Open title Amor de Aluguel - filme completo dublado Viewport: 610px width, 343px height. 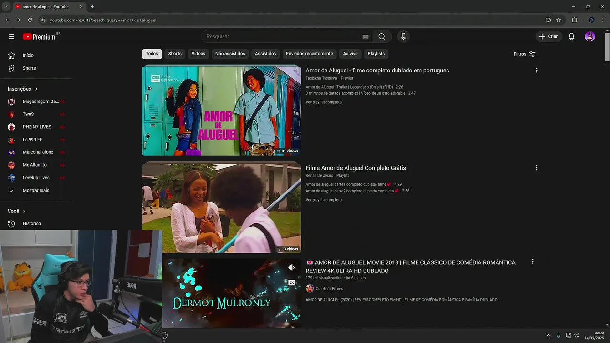pyautogui.click(x=377, y=71)
